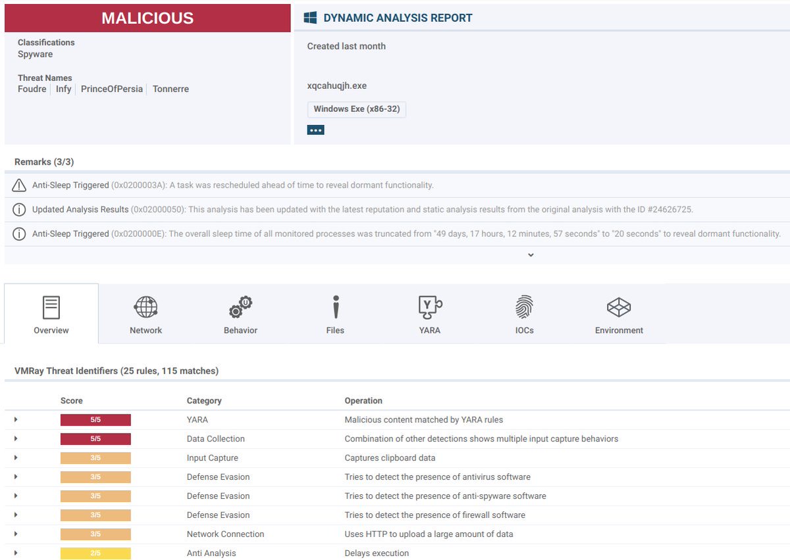Click 'Created last month' text
This screenshot has height=560, width=790.
[x=346, y=47]
